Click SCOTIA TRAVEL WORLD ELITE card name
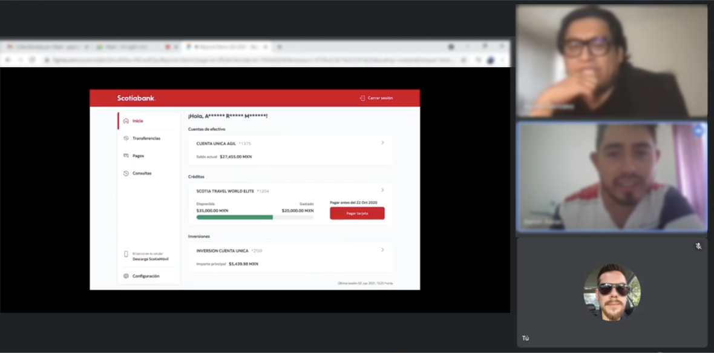This screenshot has height=353, width=714. pos(226,191)
